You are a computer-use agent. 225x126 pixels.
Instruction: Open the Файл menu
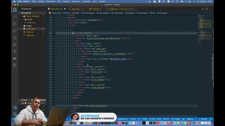tap(34, 1)
